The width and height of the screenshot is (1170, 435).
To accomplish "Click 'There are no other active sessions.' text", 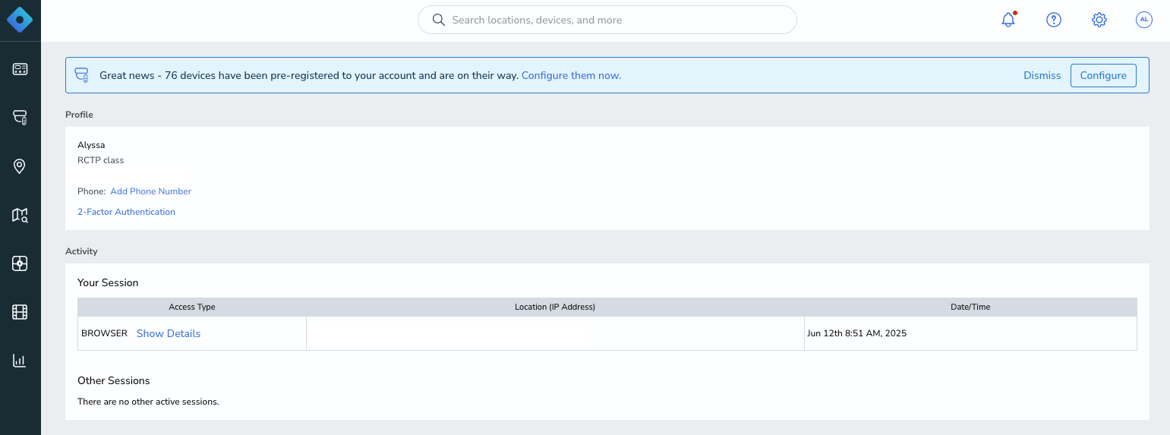I will (x=148, y=402).
